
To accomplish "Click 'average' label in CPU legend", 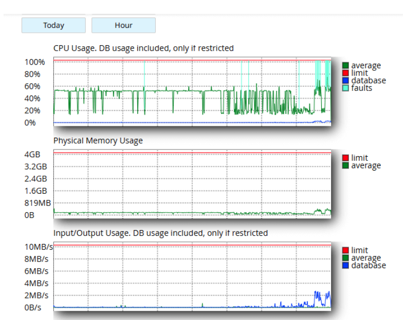I will (x=366, y=66).
